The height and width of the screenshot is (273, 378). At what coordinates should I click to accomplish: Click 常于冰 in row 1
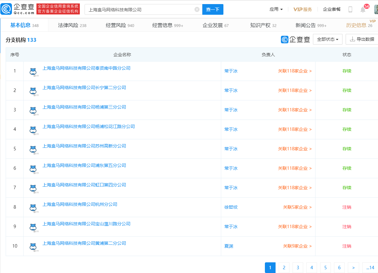(x=231, y=71)
